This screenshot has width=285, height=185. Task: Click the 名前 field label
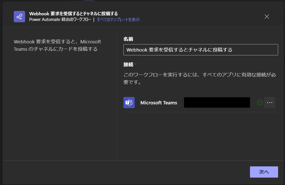[128, 39]
